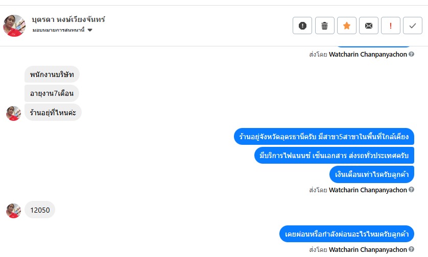
Task: Click the help icon beside the bottom sender name
Action: [x=411, y=249]
